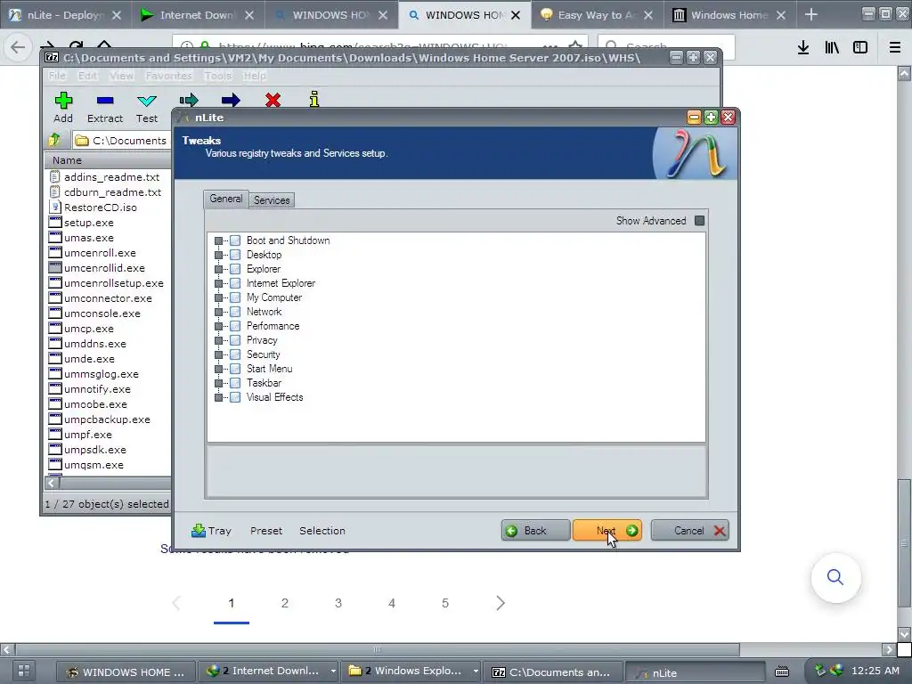Expand the Boot and Shutdown node
Viewport: 912px width, 684px height.
(219, 240)
